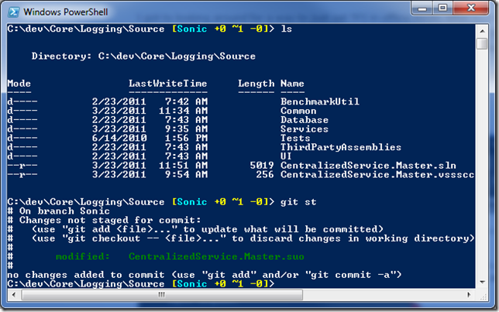Minimize the Windows PowerShell window
Screen dimensions: 499x312
click(422, 8)
